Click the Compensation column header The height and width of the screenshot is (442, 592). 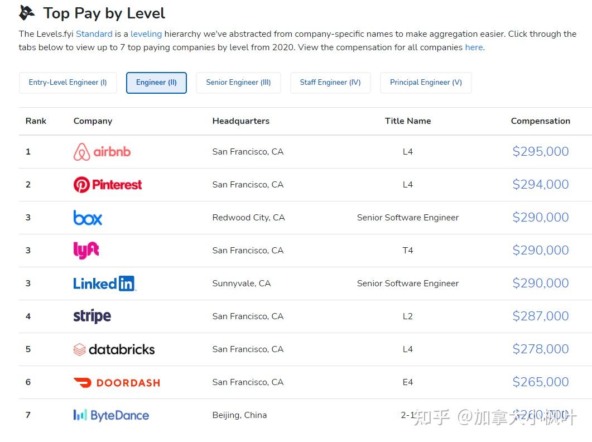click(540, 121)
